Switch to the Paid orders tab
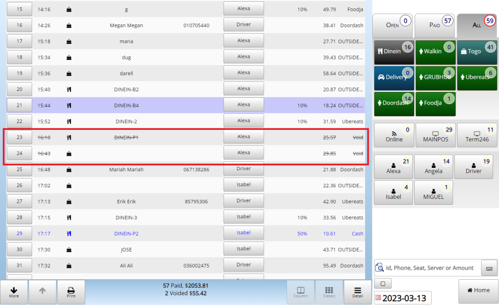499x305 pixels. (435, 26)
